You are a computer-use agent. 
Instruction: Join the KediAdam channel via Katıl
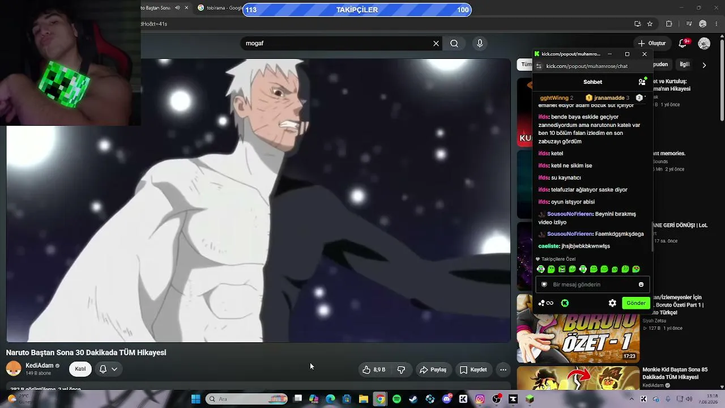80,369
